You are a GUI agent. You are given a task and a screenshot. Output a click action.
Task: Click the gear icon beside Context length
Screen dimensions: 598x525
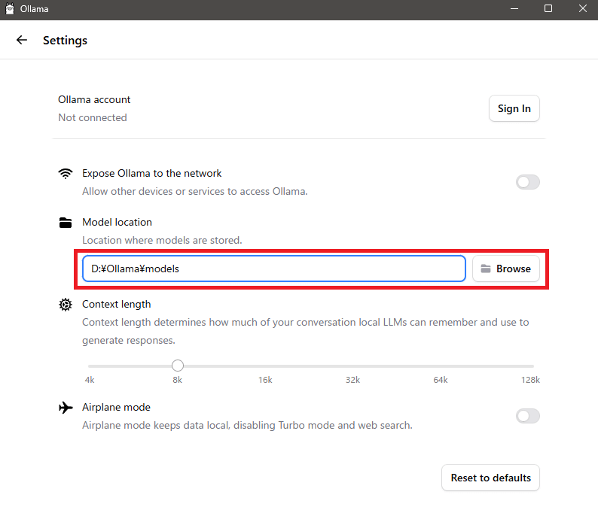pos(66,305)
